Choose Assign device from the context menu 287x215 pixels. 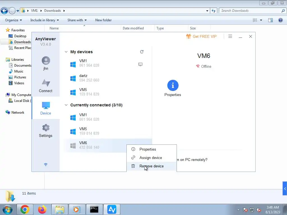click(152, 158)
